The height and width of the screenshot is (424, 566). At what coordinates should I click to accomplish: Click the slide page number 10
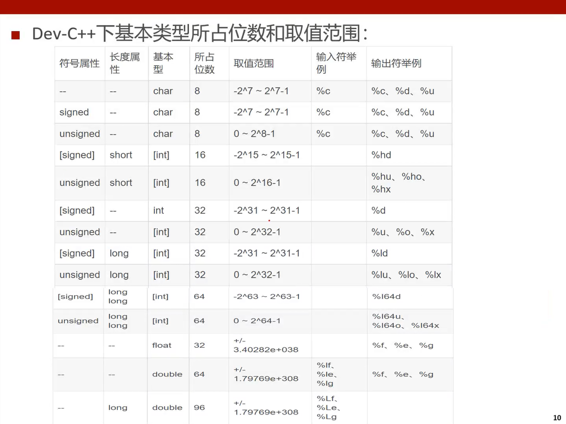(557, 418)
